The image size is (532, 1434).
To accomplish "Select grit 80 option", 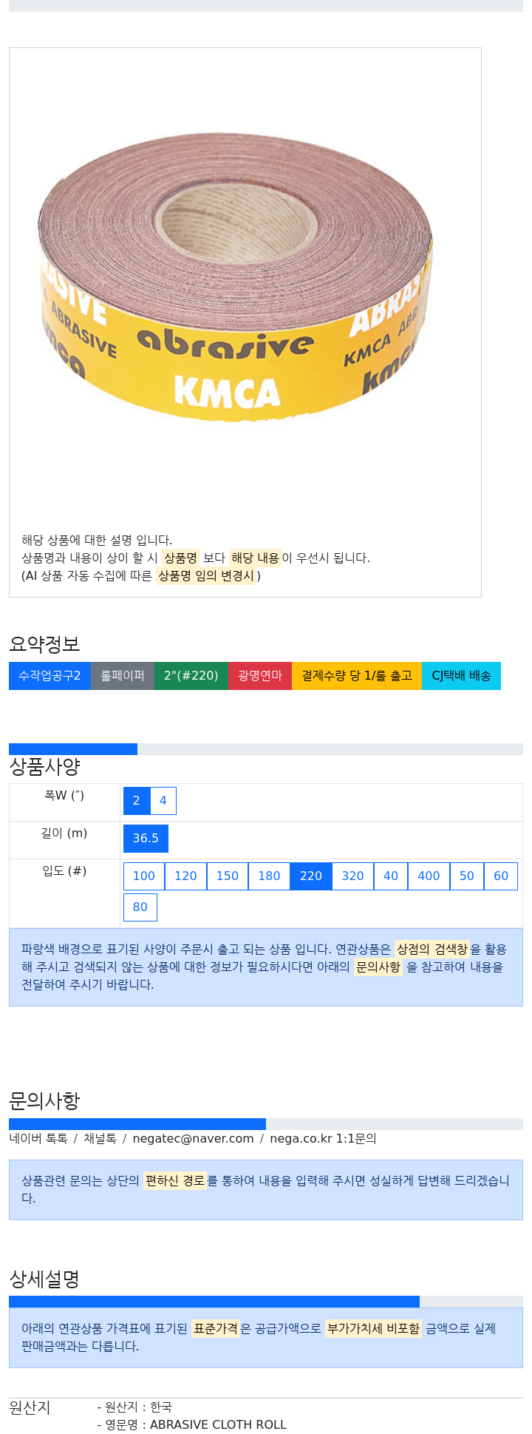I will click(x=140, y=907).
